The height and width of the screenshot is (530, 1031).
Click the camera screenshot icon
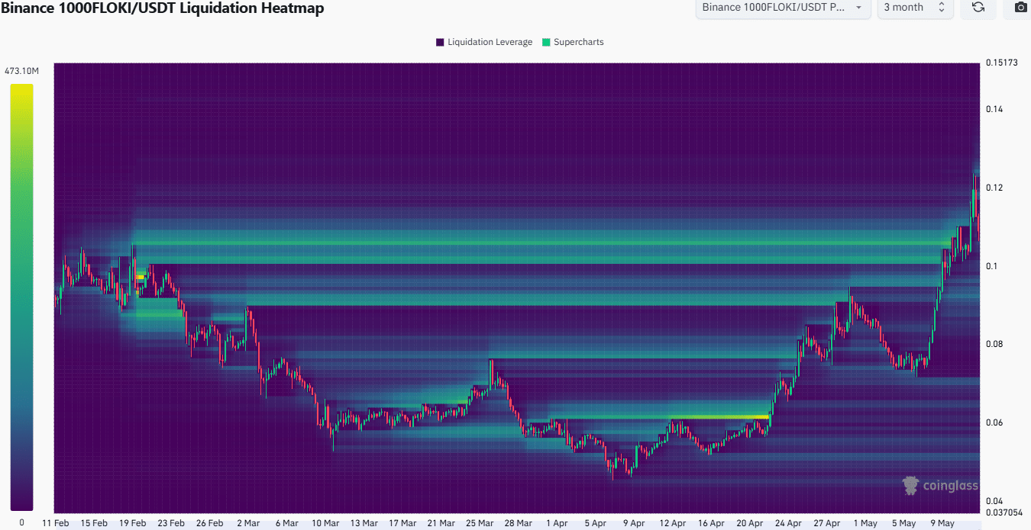(x=1020, y=8)
